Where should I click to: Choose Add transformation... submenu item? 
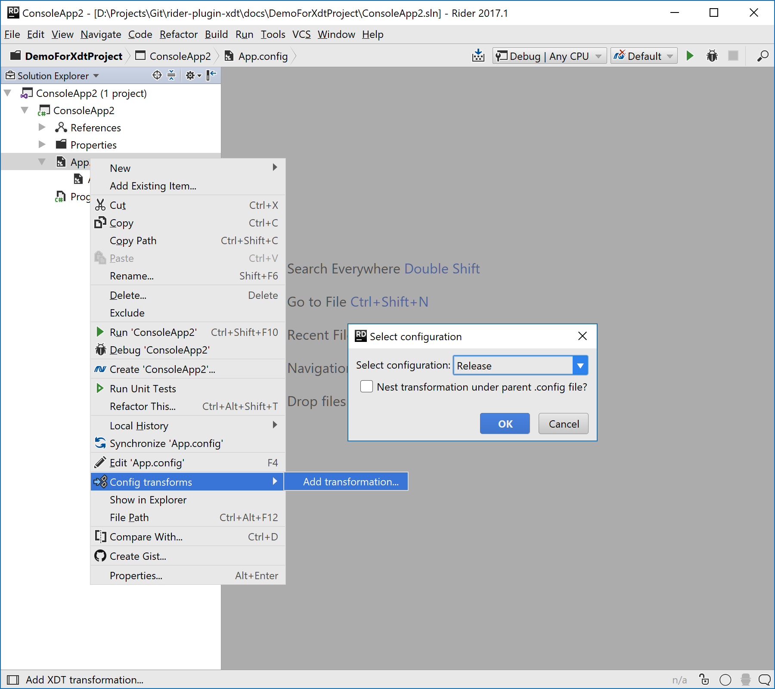346,481
